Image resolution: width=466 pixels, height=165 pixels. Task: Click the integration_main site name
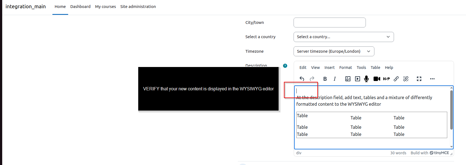pyautogui.click(x=26, y=6)
